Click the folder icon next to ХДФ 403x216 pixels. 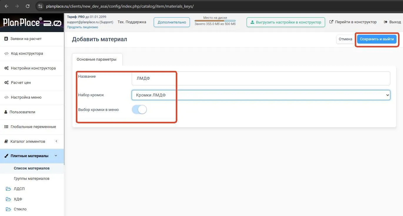(x=8, y=199)
